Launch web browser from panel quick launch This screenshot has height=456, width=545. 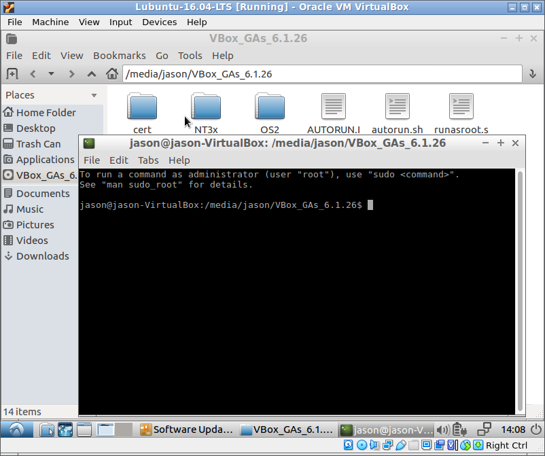[65, 430]
